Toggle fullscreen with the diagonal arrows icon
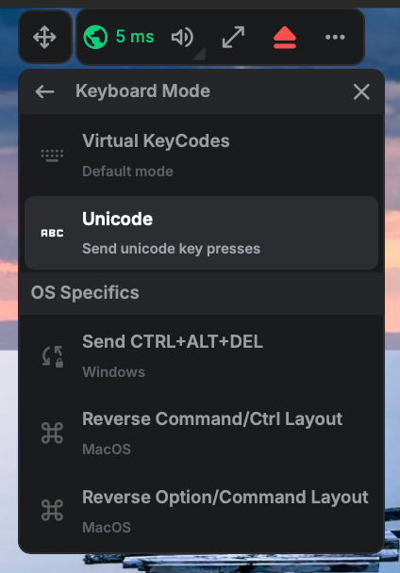Screen dimensions: 400x573 (x=233, y=37)
